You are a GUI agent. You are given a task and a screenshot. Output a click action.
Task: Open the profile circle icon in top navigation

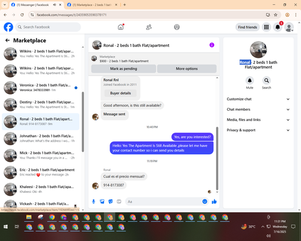click(176, 27)
